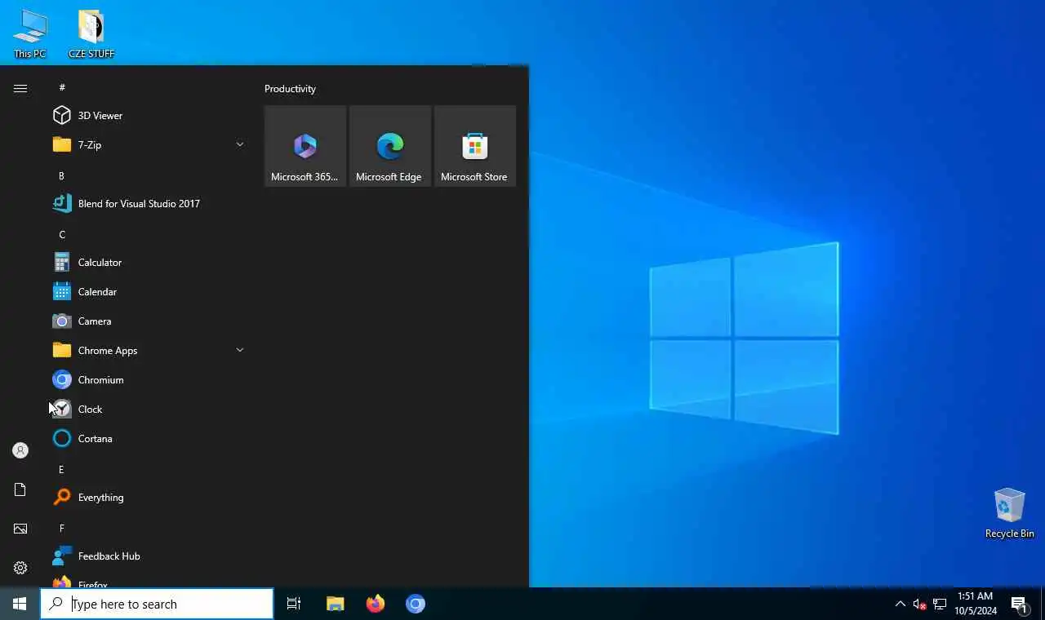
Task: Open the Clock app
Action: point(147,410)
